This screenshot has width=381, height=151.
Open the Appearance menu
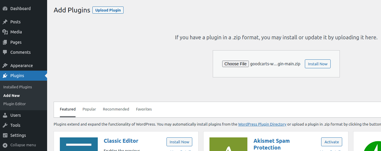[23, 66]
